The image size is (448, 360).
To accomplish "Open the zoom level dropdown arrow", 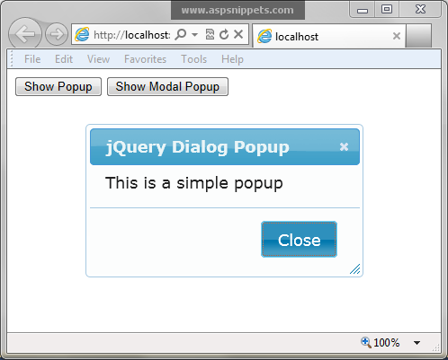I will [x=417, y=343].
